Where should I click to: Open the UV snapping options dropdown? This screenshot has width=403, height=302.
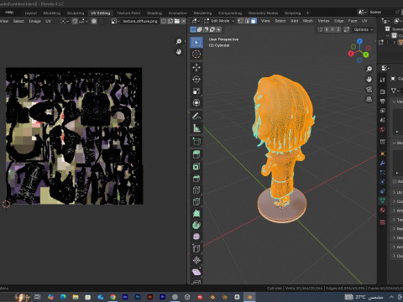(x=83, y=21)
